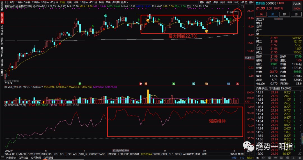This screenshot has width=303, height=160.
Task: Select the GUMOTRADE indicator
Action: click(x=97, y=154)
